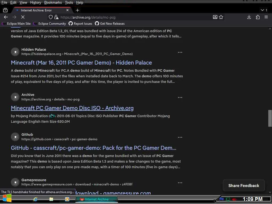The image size is (272, 204).
Task: Open GitHub casscraft/pc-gamer-demo result
Action: coord(93,148)
